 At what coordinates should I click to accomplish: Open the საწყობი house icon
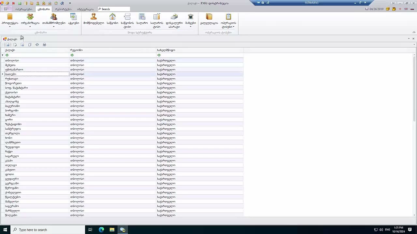[x=112, y=17]
